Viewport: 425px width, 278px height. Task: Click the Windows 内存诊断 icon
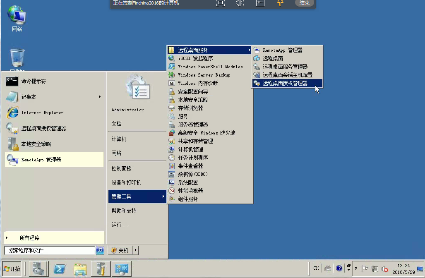172,83
